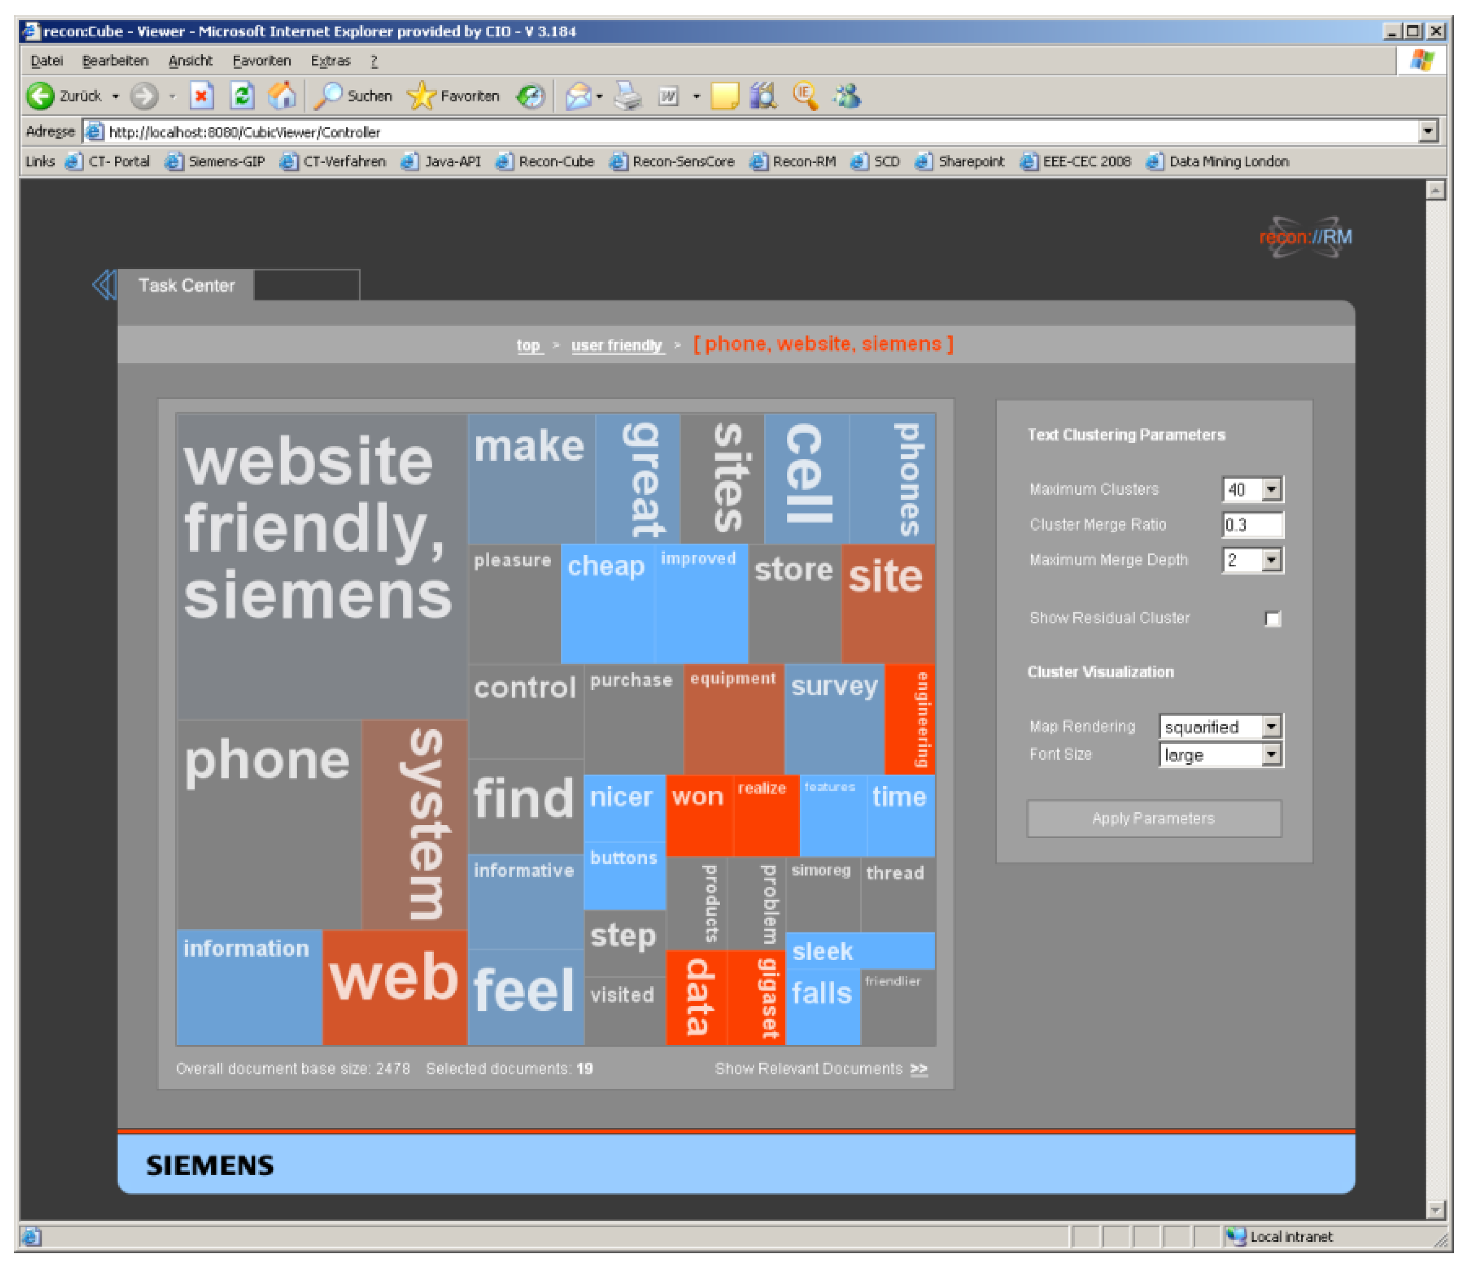Open the mail envelope icon
1470x1266 pixels.
(x=578, y=96)
